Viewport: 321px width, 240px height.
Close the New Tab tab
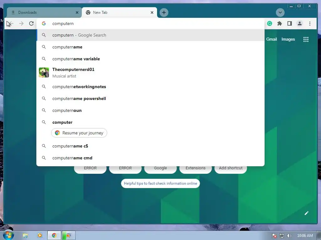[x=152, y=12]
